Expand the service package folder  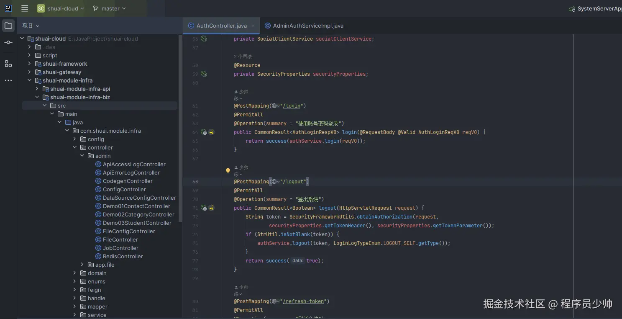pos(75,315)
